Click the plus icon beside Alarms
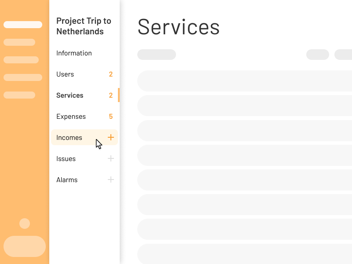The image size is (352, 264). 111,180
